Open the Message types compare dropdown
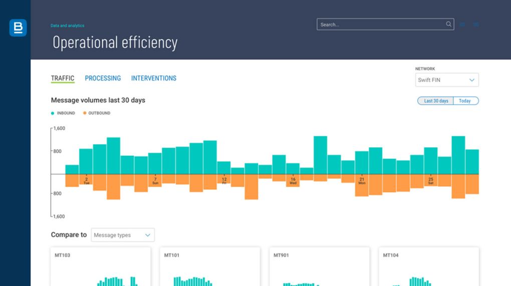Viewport: 511px width, 286px height. pos(122,235)
